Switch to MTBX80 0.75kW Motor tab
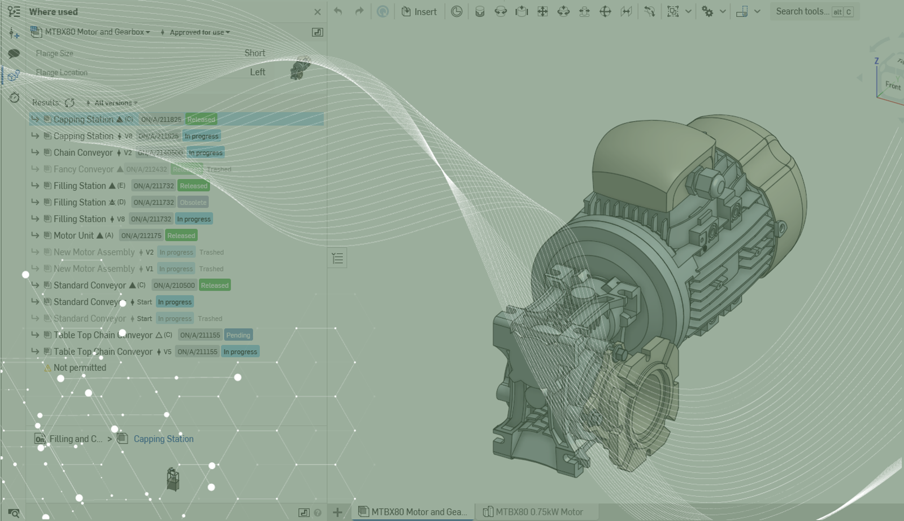The width and height of the screenshot is (904, 521). pos(533,512)
